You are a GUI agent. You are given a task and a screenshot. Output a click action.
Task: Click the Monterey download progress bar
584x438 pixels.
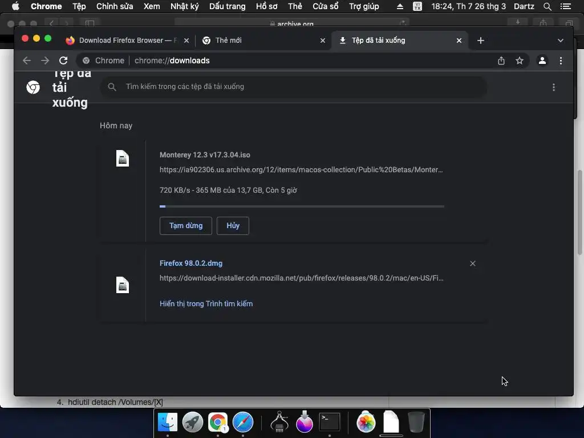[302, 206]
